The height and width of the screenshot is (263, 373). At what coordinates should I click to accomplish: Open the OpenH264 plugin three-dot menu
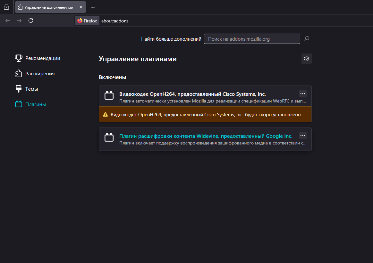303,94
